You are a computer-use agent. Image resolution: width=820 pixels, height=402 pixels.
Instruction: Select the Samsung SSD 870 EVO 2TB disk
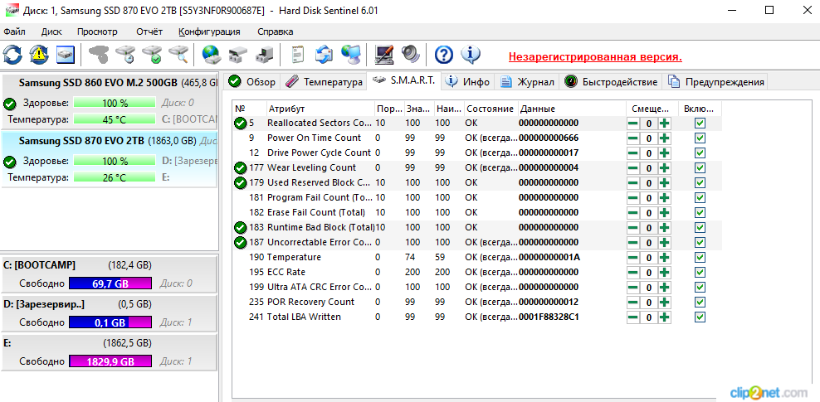click(109, 158)
